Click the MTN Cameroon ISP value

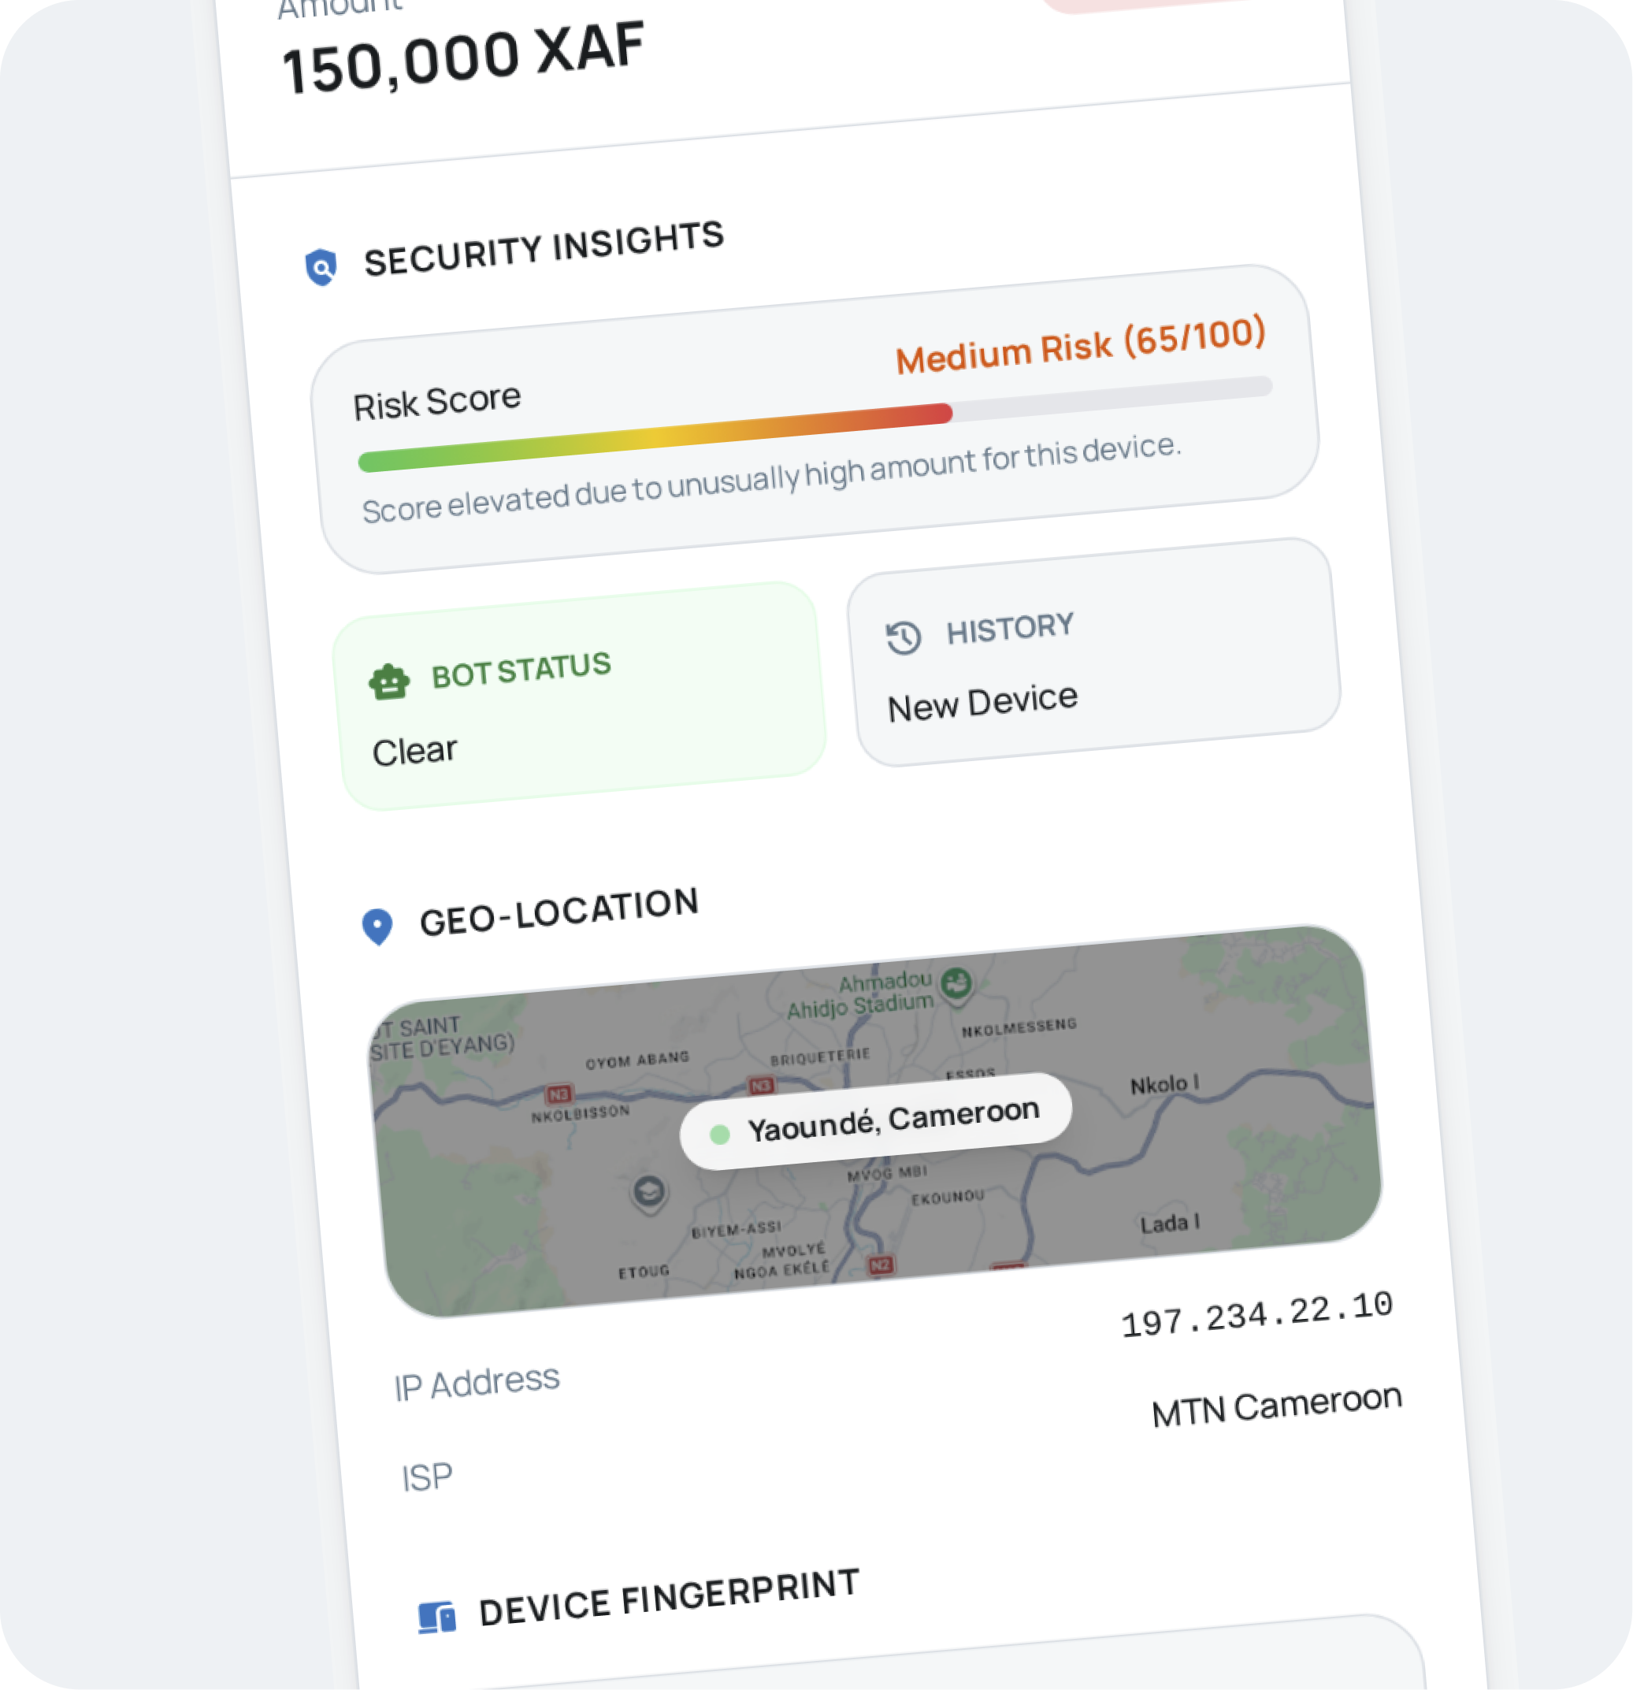(x=1277, y=1406)
